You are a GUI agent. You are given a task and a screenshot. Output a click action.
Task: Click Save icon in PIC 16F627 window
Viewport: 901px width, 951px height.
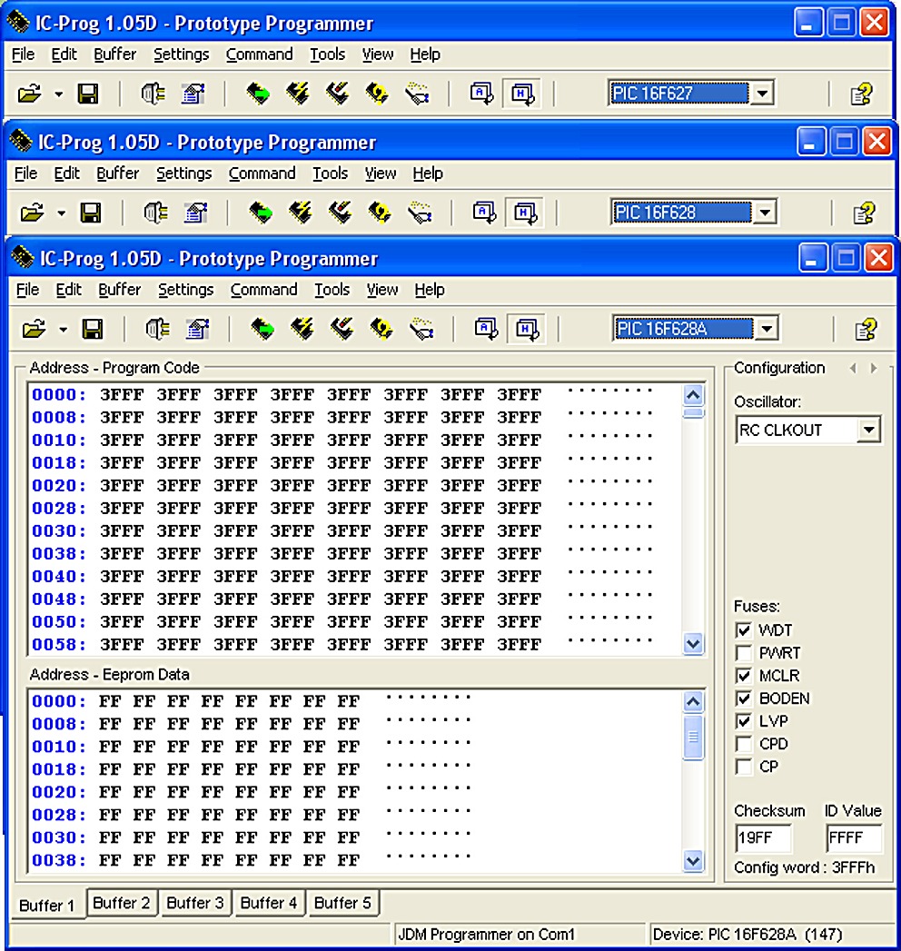pos(88,94)
